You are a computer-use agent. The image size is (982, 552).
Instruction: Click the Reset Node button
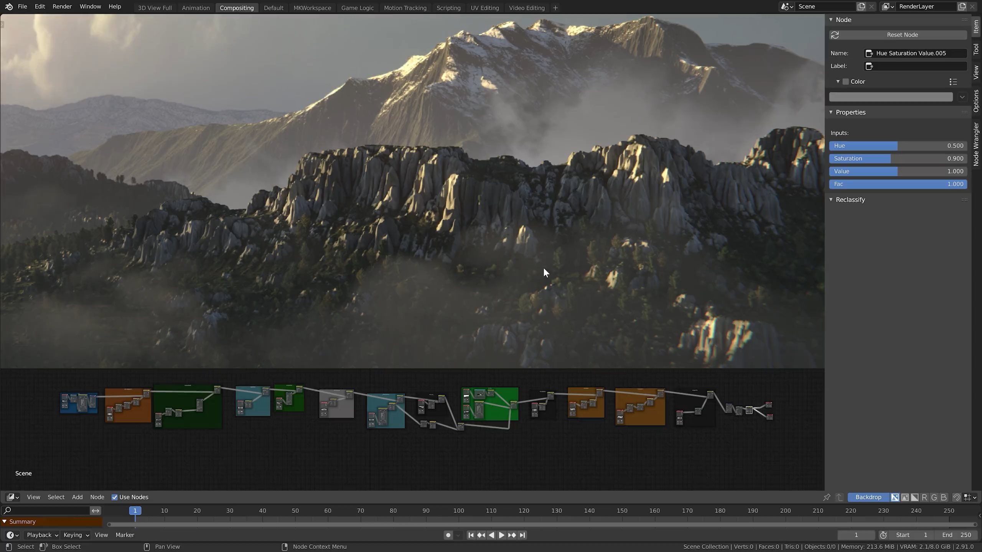(x=902, y=35)
